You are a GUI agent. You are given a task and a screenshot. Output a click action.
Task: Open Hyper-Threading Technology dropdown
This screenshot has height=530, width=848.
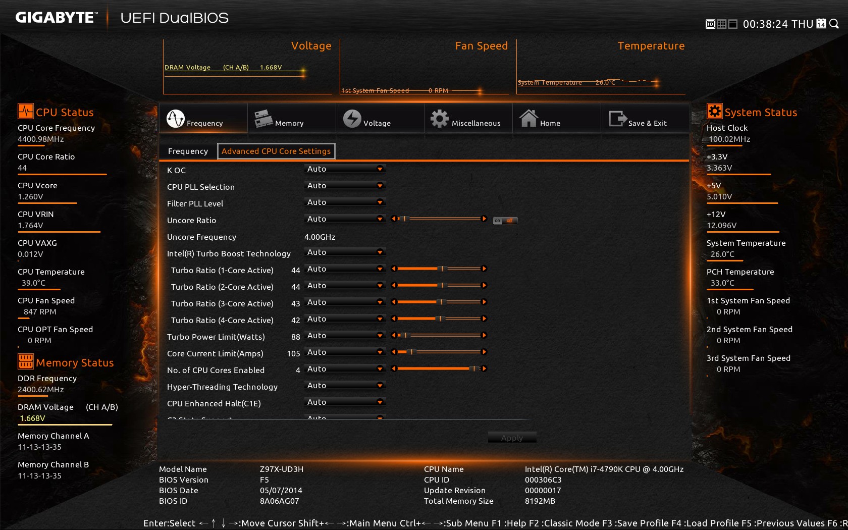click(345, 386)
